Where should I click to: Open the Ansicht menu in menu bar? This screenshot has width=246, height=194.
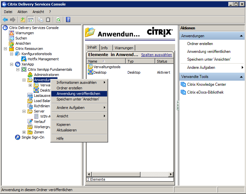(x=38, y=12)
